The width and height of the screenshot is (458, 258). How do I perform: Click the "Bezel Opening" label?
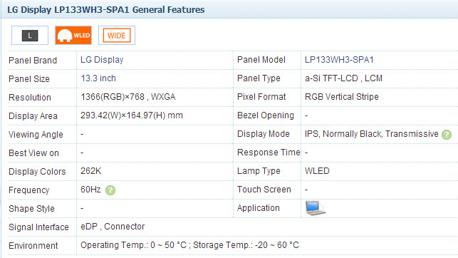[x=266, y=115]
